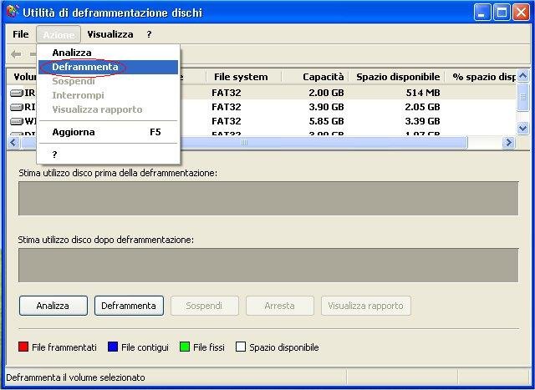Image resolution: width=535 pixels, height=390 pixels.
Task: Select the RI volume drive icon
Action: (17, 108)
